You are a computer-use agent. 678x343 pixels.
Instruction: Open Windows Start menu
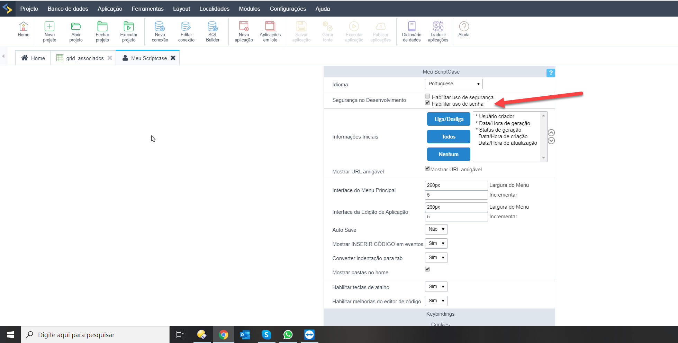pyautogui.click(x=10, y=335)
